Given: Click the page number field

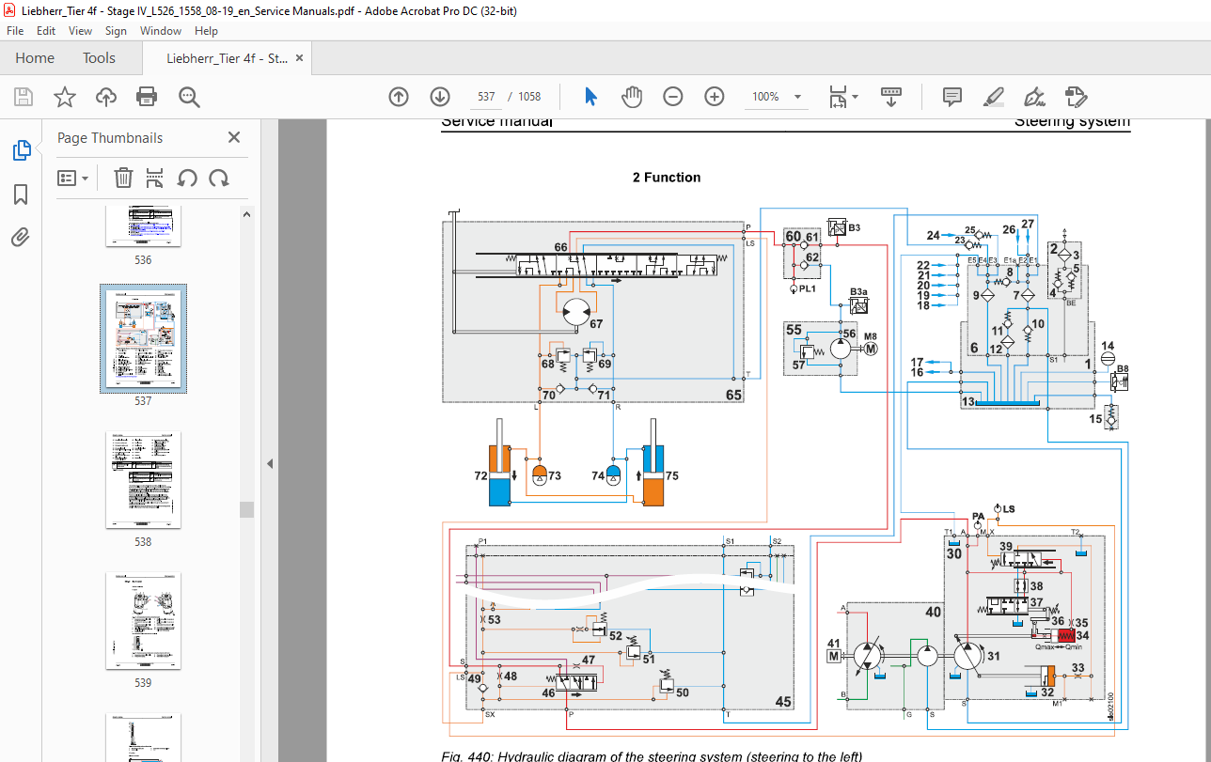Looking at the screenshot, I should [x=486, y=97].
